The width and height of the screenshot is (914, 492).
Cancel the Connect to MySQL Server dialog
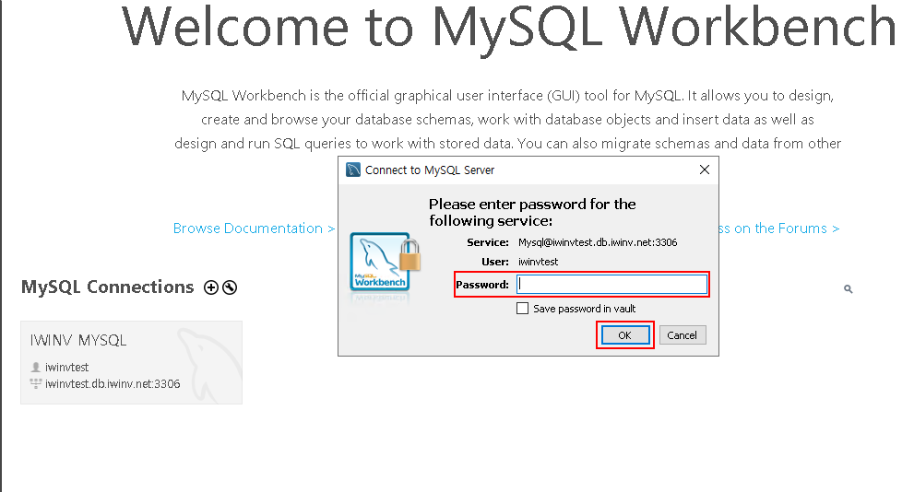pos(682,335)
